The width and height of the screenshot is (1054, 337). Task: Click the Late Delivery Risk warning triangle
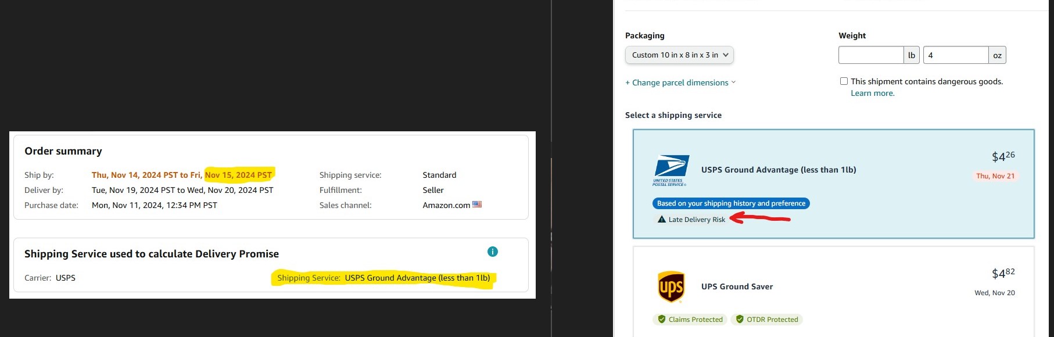pyautogui.click(x=661, y=220)
